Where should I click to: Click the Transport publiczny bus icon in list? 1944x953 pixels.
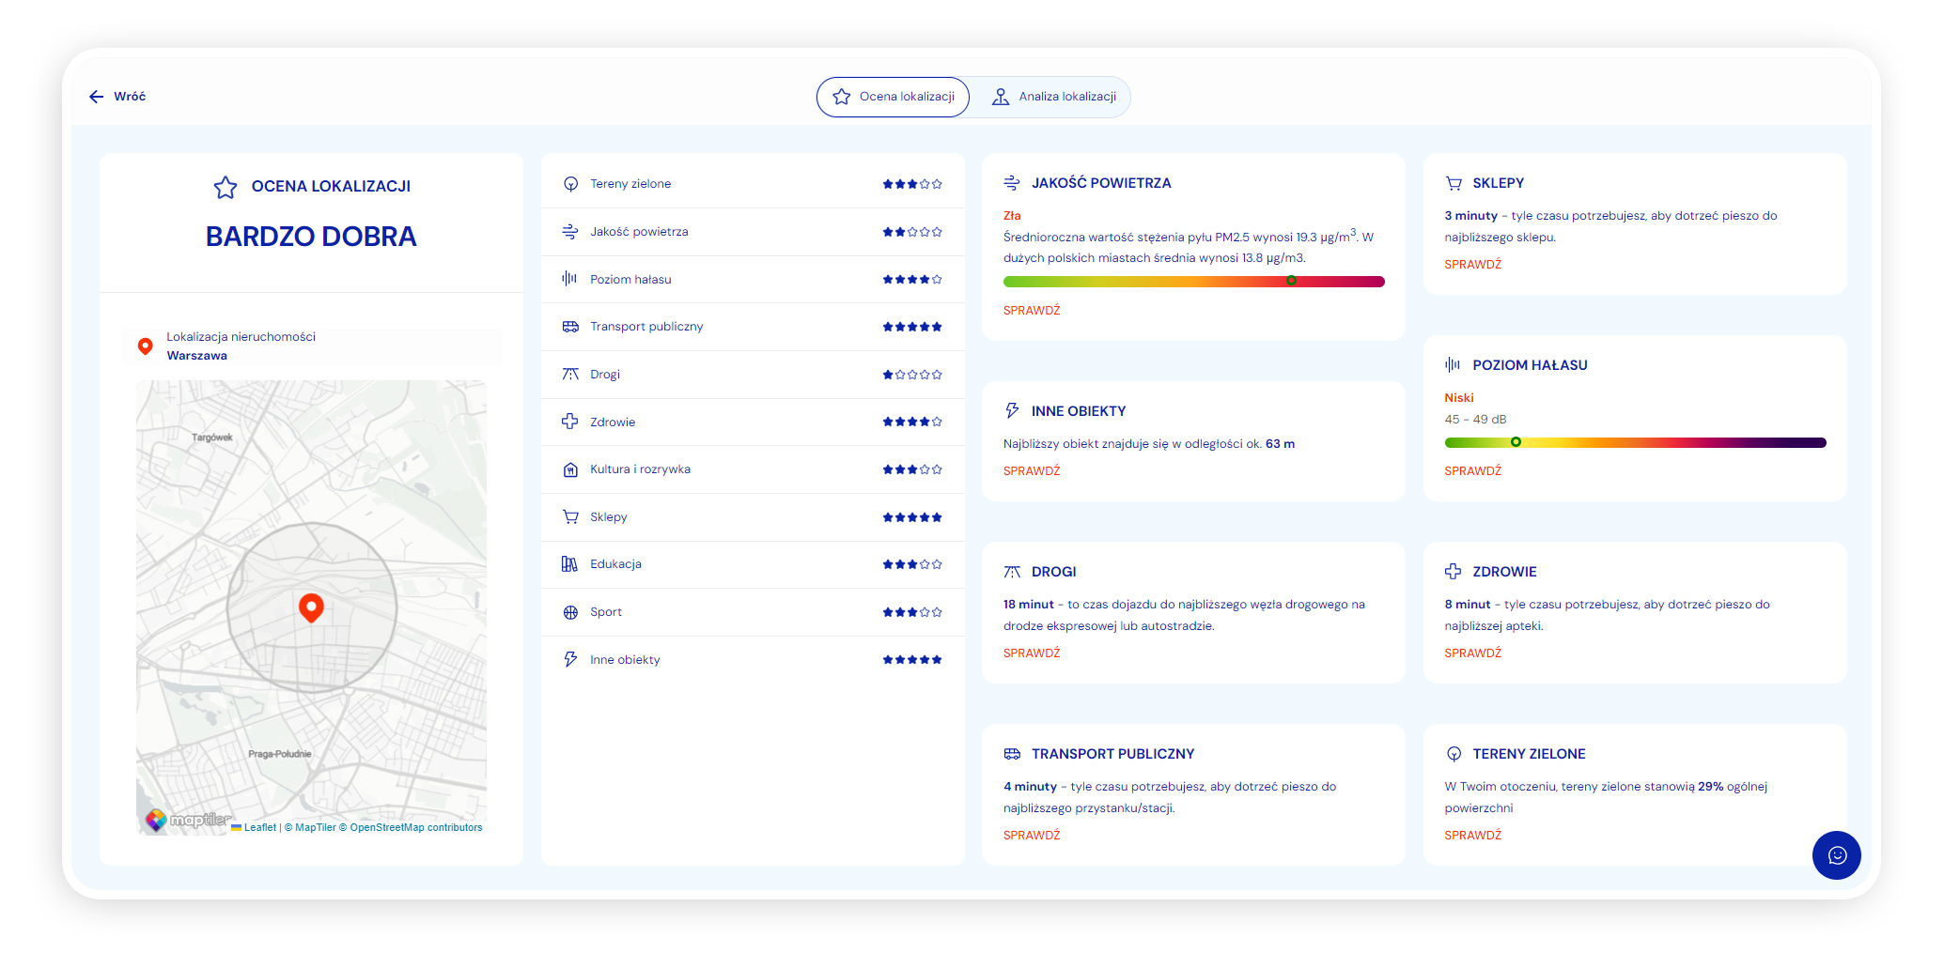[570, 327]
